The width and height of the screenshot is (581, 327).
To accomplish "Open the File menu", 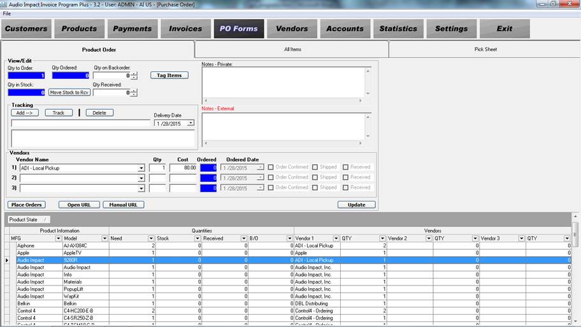I will [6, 13].
